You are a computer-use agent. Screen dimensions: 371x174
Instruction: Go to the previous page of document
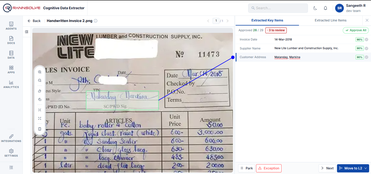pos(208,21)
